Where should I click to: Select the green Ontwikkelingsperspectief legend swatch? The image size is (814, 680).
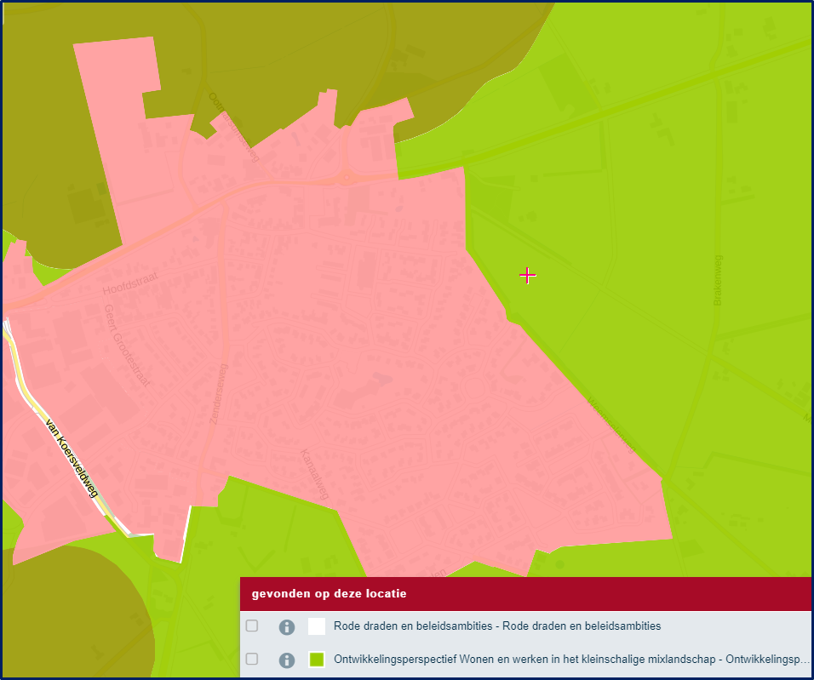(317, 660)
